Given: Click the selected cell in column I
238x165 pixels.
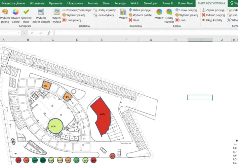Looking at the screenshot, I should pos(200,97).
